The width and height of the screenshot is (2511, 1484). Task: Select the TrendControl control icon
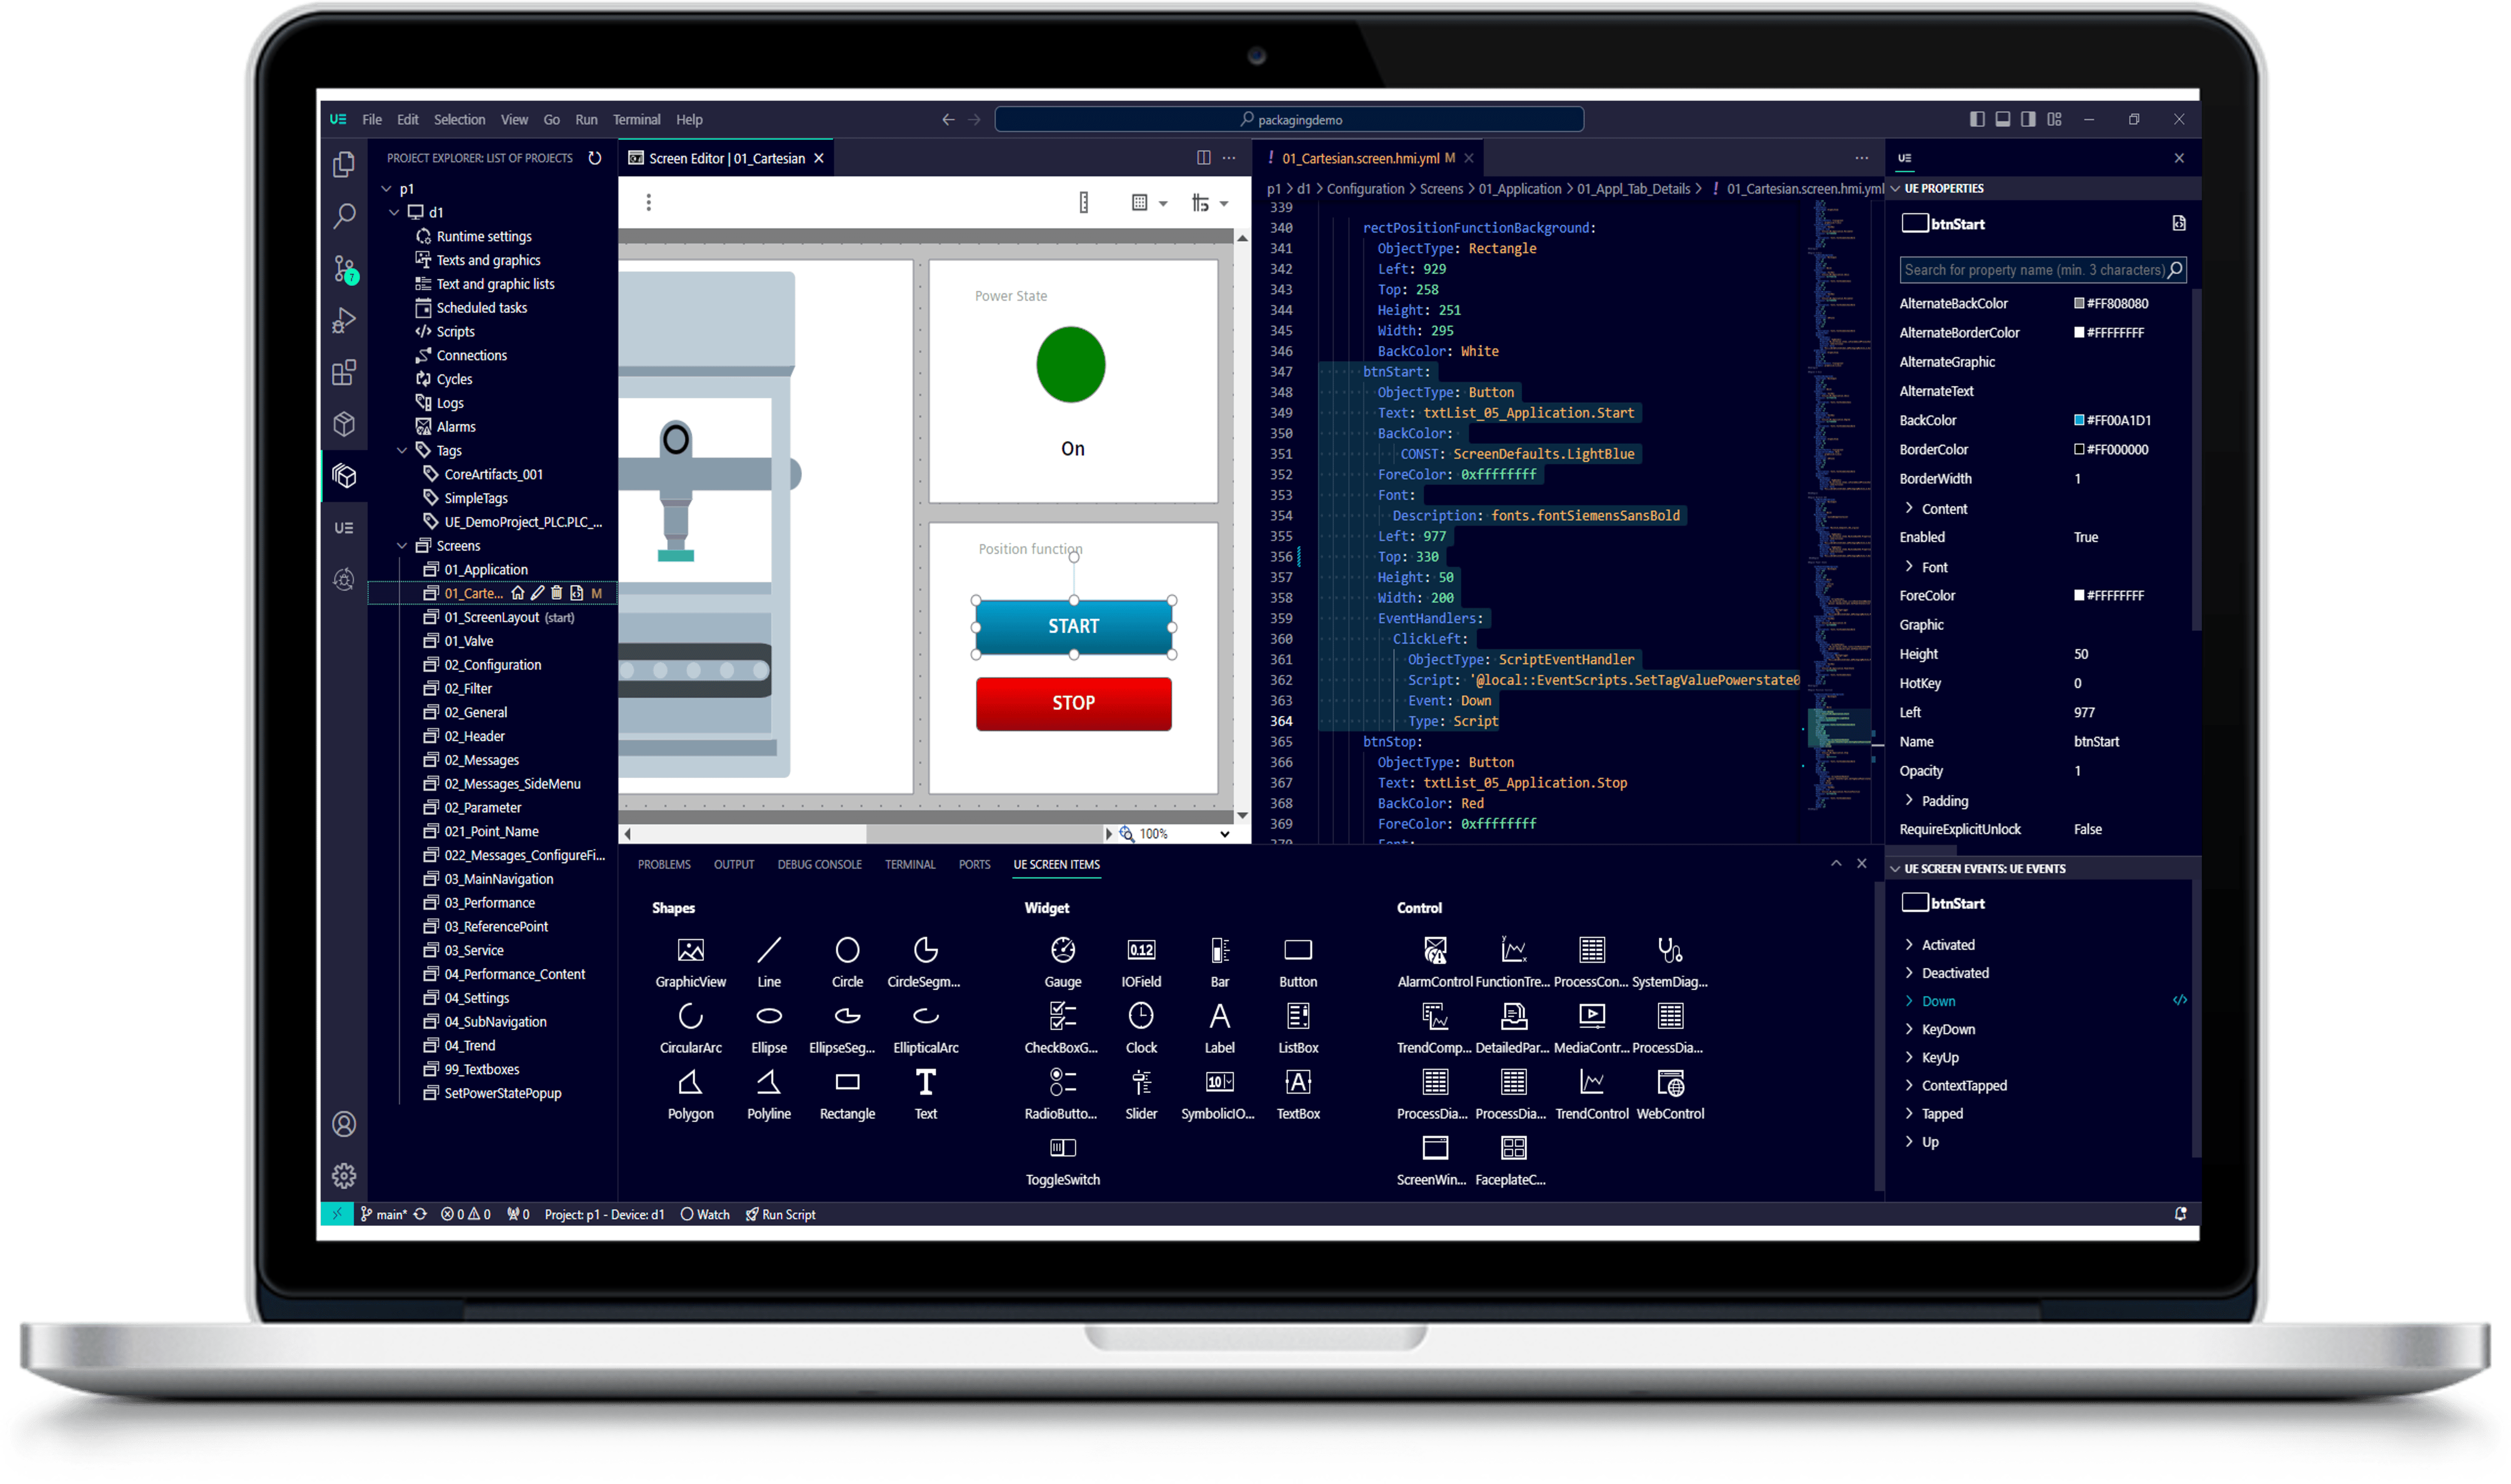tap(1592, 1083)
